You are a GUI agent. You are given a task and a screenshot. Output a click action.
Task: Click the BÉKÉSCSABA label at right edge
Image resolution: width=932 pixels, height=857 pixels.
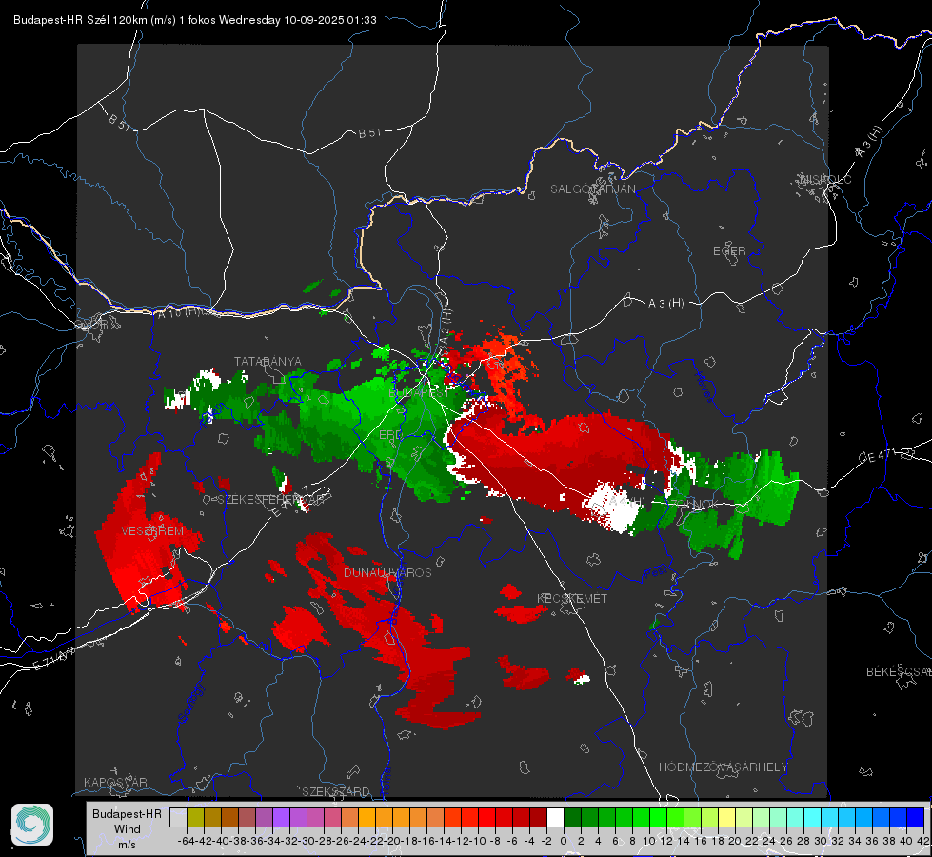click(x=899, y=671)
